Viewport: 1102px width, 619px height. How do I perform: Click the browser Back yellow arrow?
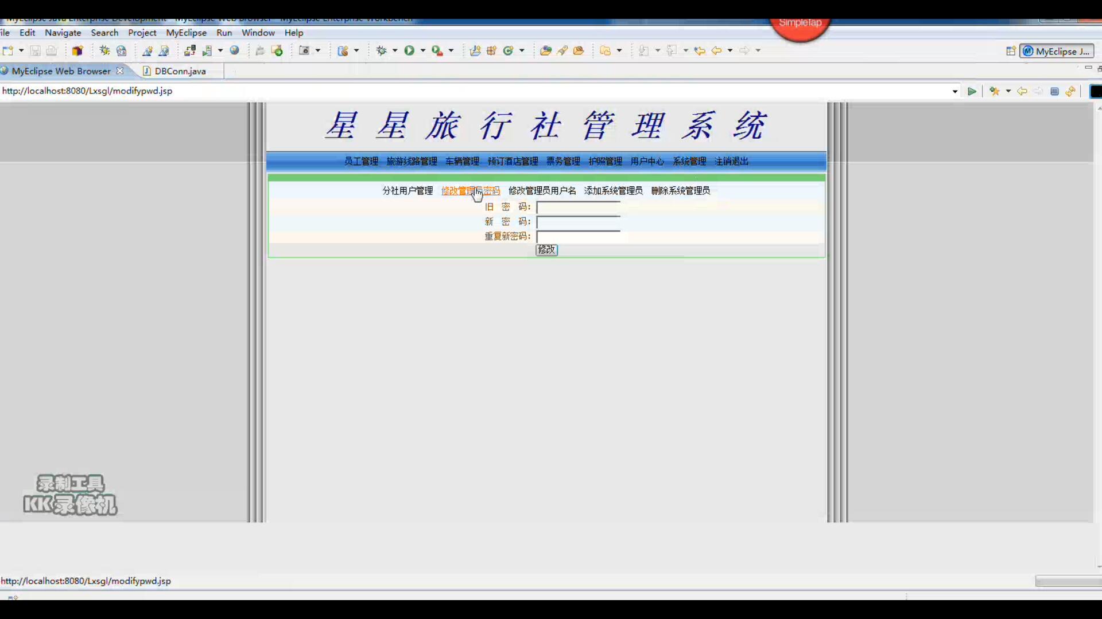click(1022, 92)
